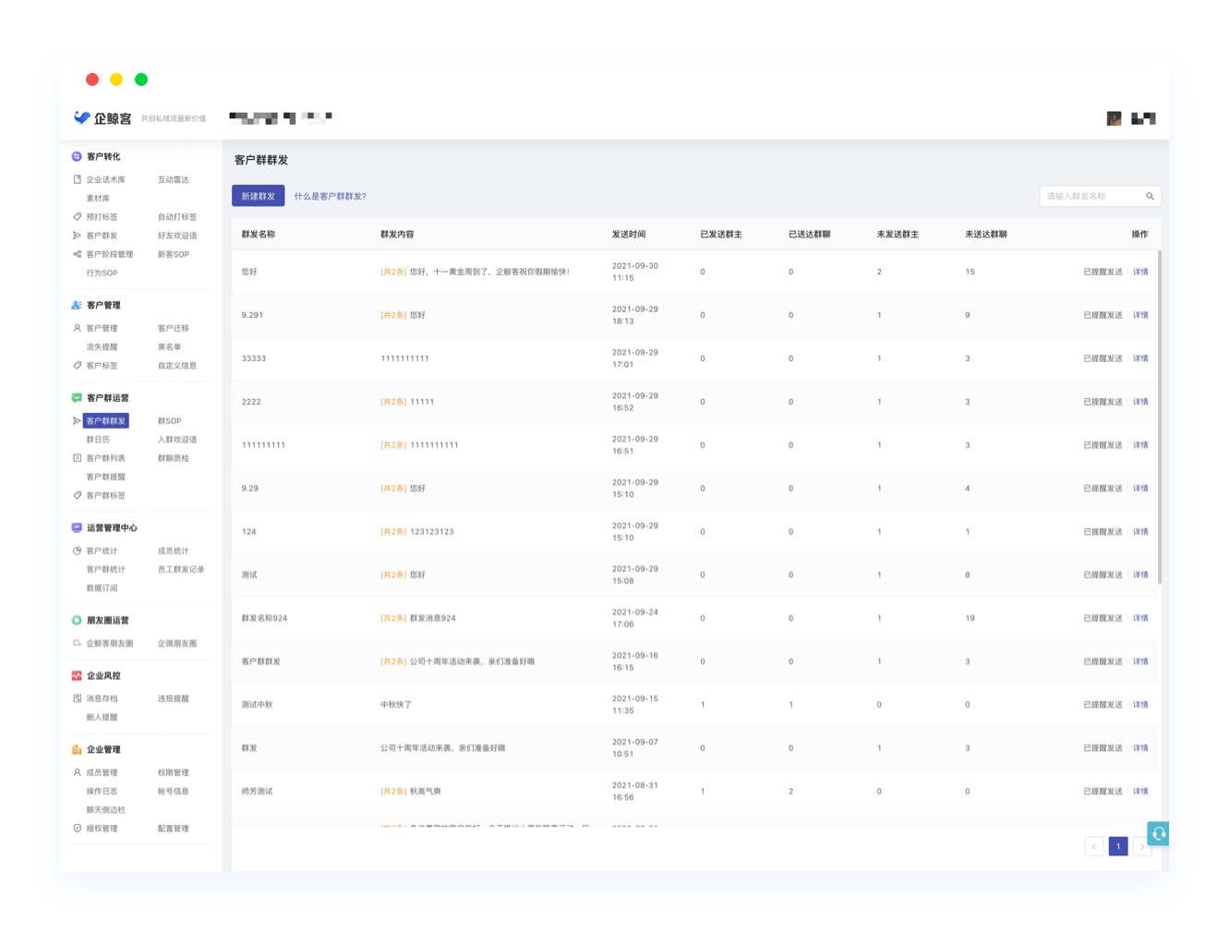
Task: Open 企业话术库 menu item
Action: click(x=105, y=180)
